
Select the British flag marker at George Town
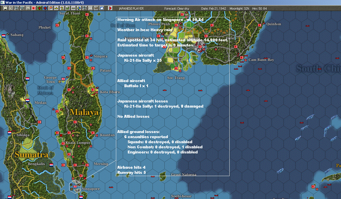point(63,79)
